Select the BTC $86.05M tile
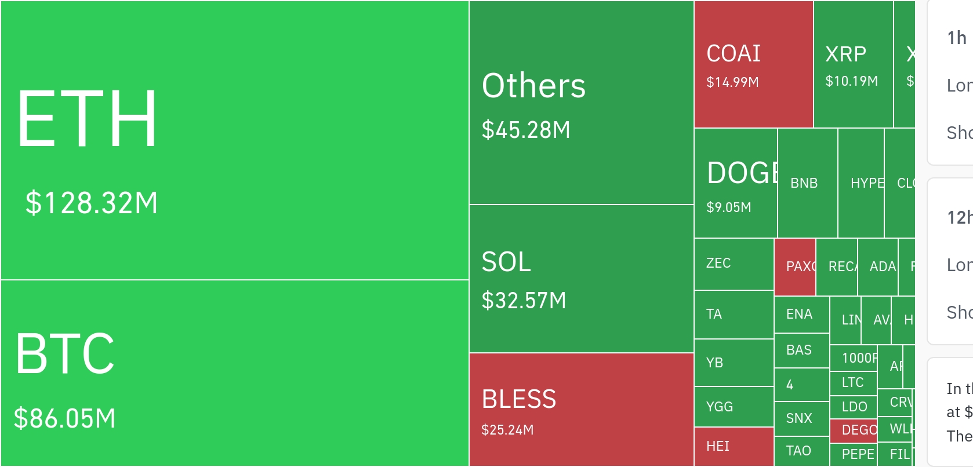The height and width of the screenshot is (467, 973). (x=234, y=373)
